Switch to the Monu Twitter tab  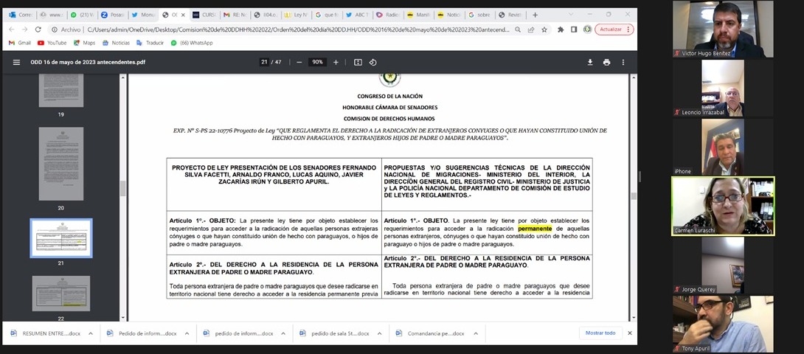tap(142, 15)
